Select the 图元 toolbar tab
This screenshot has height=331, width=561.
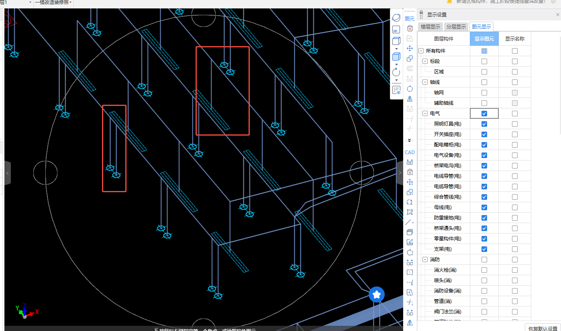click(410, 18)
